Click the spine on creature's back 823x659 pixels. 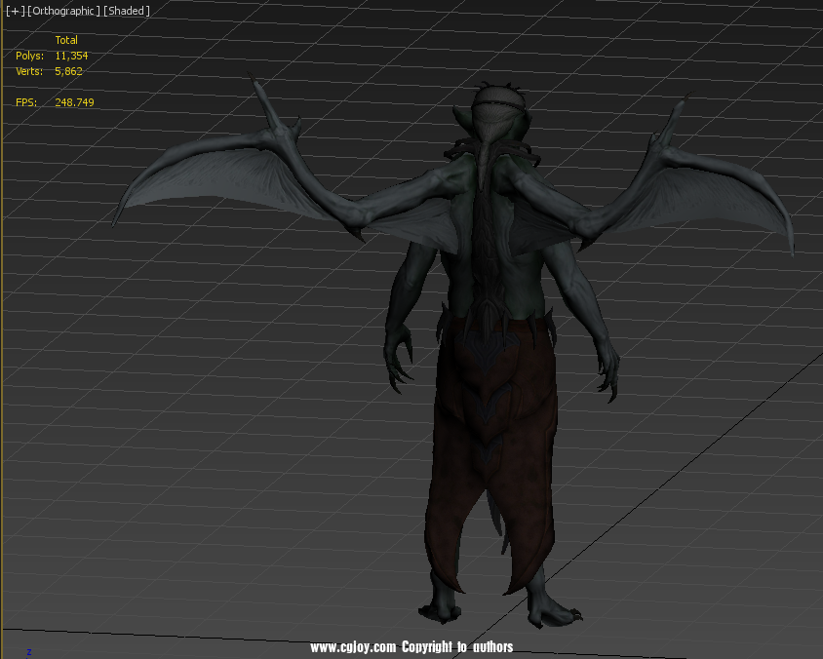point(485,244)
